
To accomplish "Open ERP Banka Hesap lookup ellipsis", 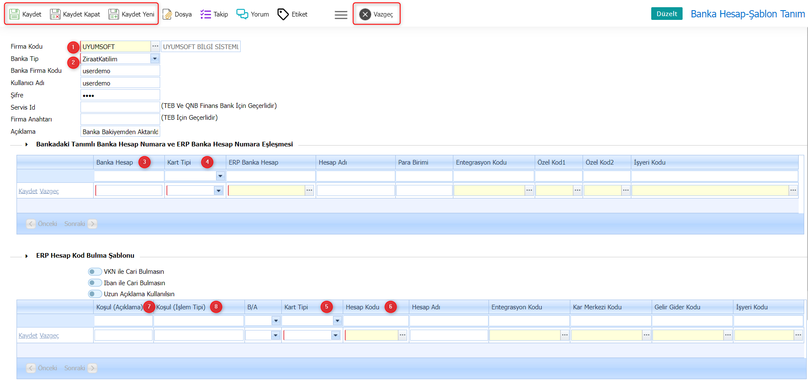I will 309,190.
